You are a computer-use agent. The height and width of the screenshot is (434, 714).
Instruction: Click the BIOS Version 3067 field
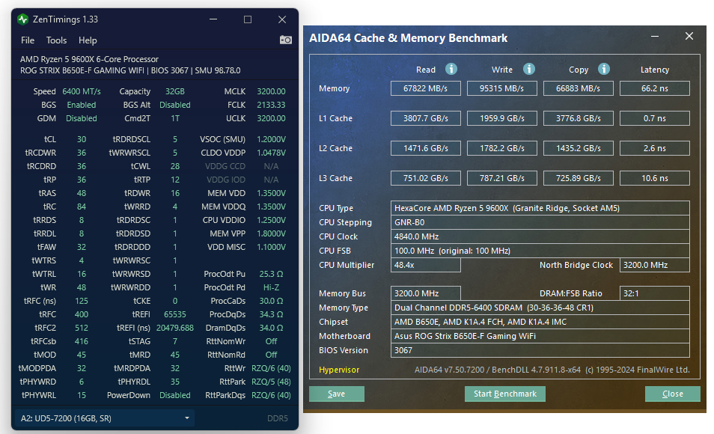click(540, 350)
